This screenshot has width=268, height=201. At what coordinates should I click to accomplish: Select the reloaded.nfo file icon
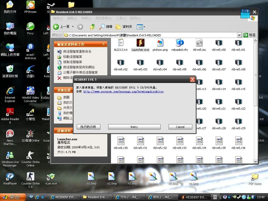[180, 43]
